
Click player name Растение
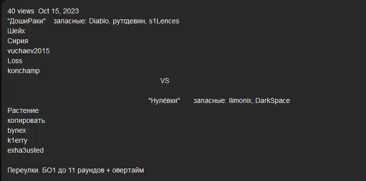(23, 110)
